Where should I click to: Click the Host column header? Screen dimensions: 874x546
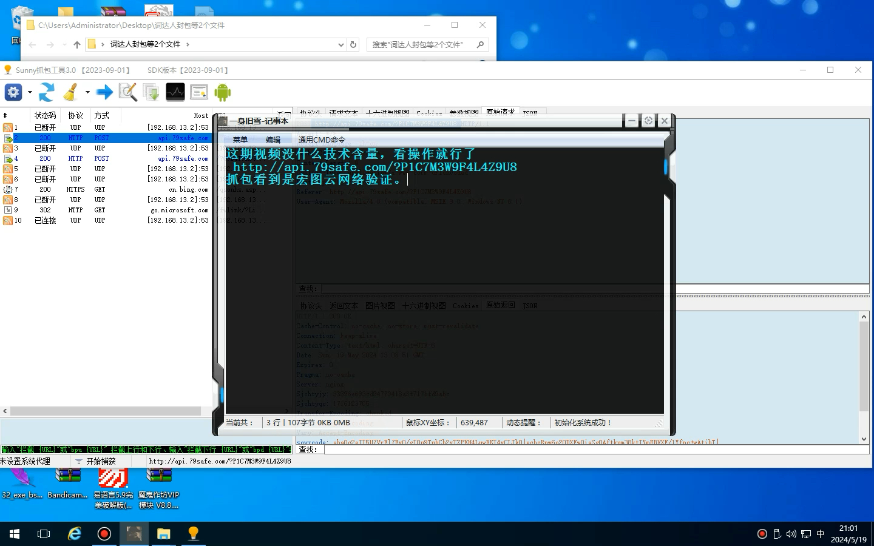201,115
